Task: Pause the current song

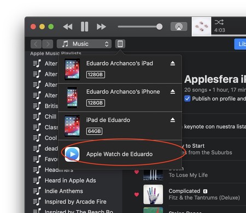Action: coord(84,27)
